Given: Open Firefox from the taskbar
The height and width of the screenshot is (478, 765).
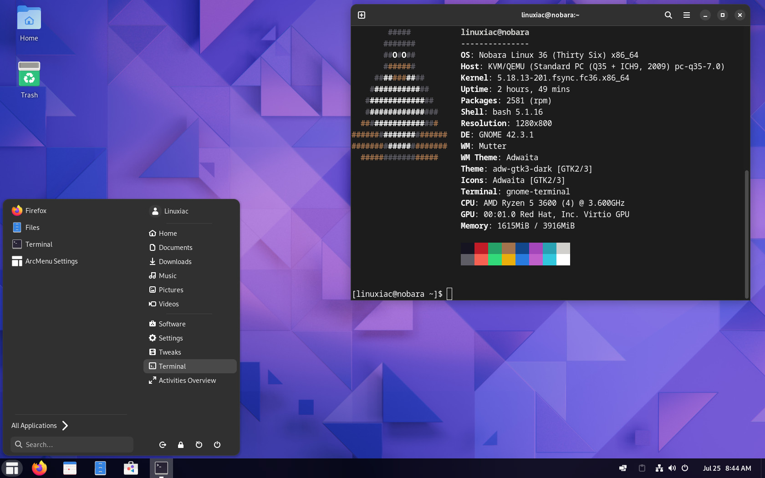Looking at the screenshot, I should (x=40, y=468).
